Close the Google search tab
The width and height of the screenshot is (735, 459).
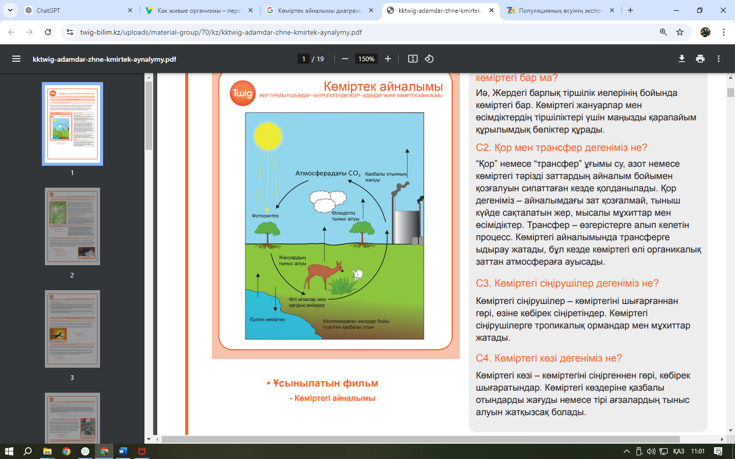pos(371,10)
